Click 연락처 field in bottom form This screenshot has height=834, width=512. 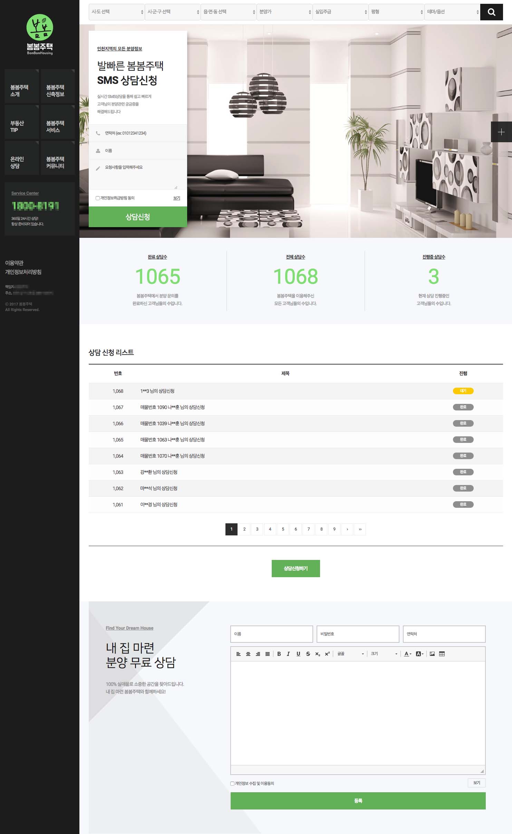[x=444, y=634]
